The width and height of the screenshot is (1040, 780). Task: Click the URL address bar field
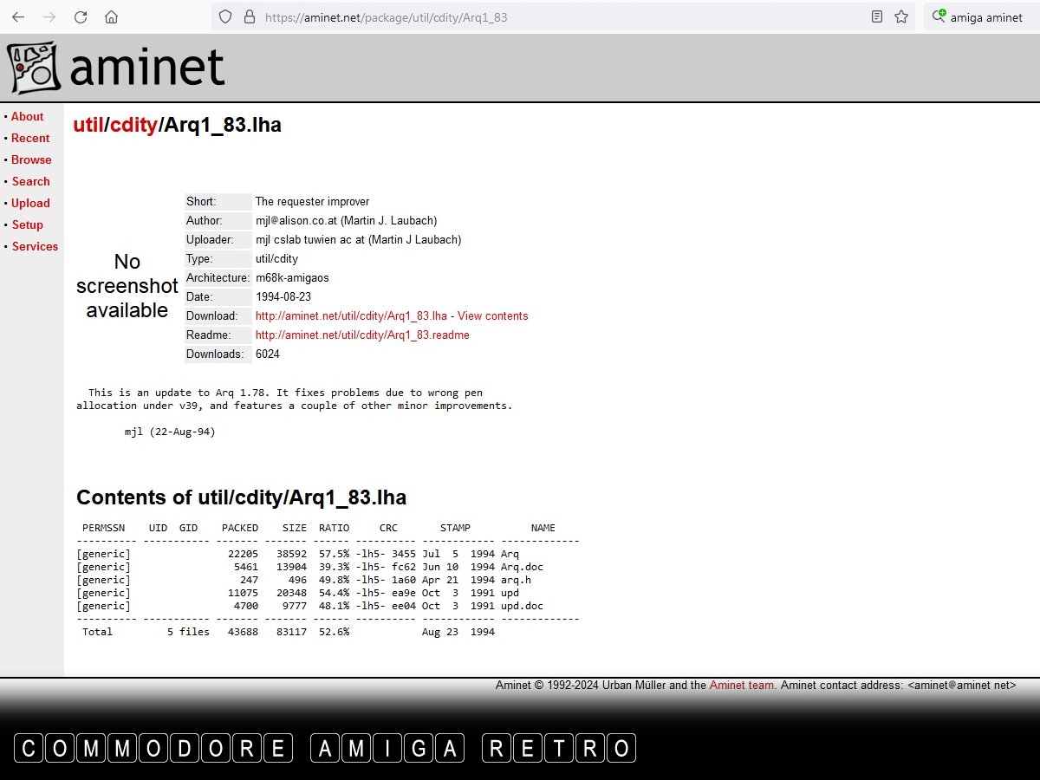555,16
